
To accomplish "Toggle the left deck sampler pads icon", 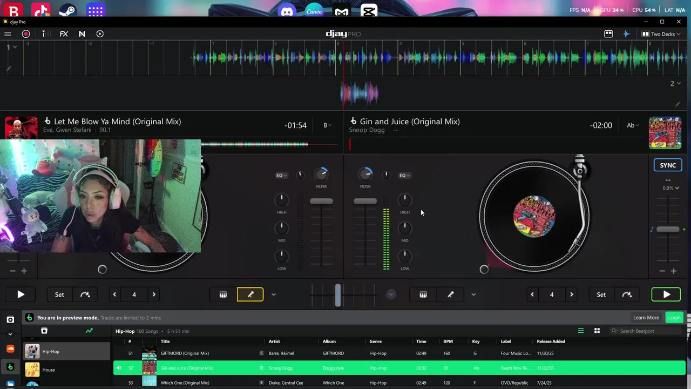I will coord(223,294).
